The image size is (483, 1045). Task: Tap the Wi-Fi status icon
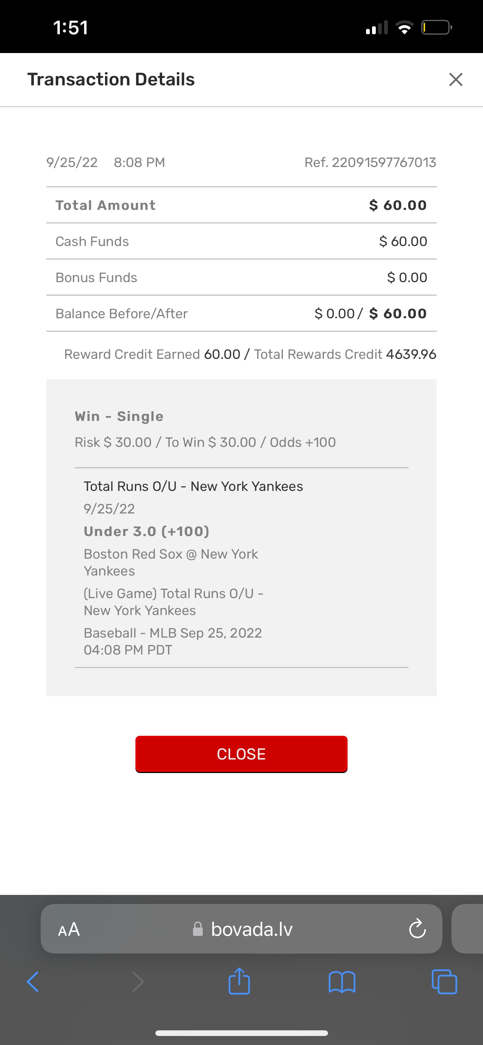click(404, 27)
